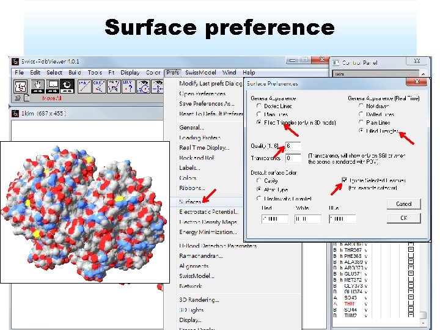The width and height of the screenshot is (440, 330).
Task: Click the identify atom question-mark tool
Action: [128, 86]
